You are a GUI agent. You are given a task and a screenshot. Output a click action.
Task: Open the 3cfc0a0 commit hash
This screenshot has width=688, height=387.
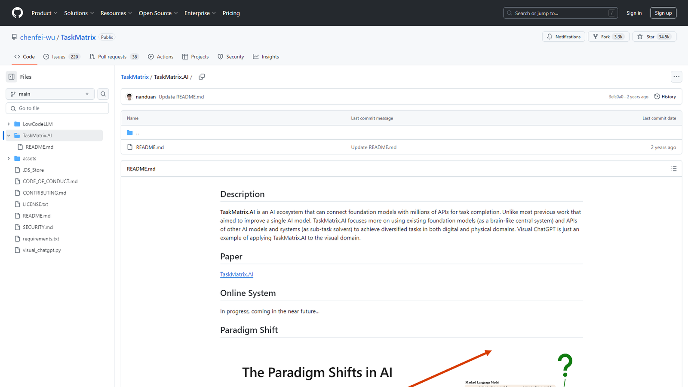(616, 97)
